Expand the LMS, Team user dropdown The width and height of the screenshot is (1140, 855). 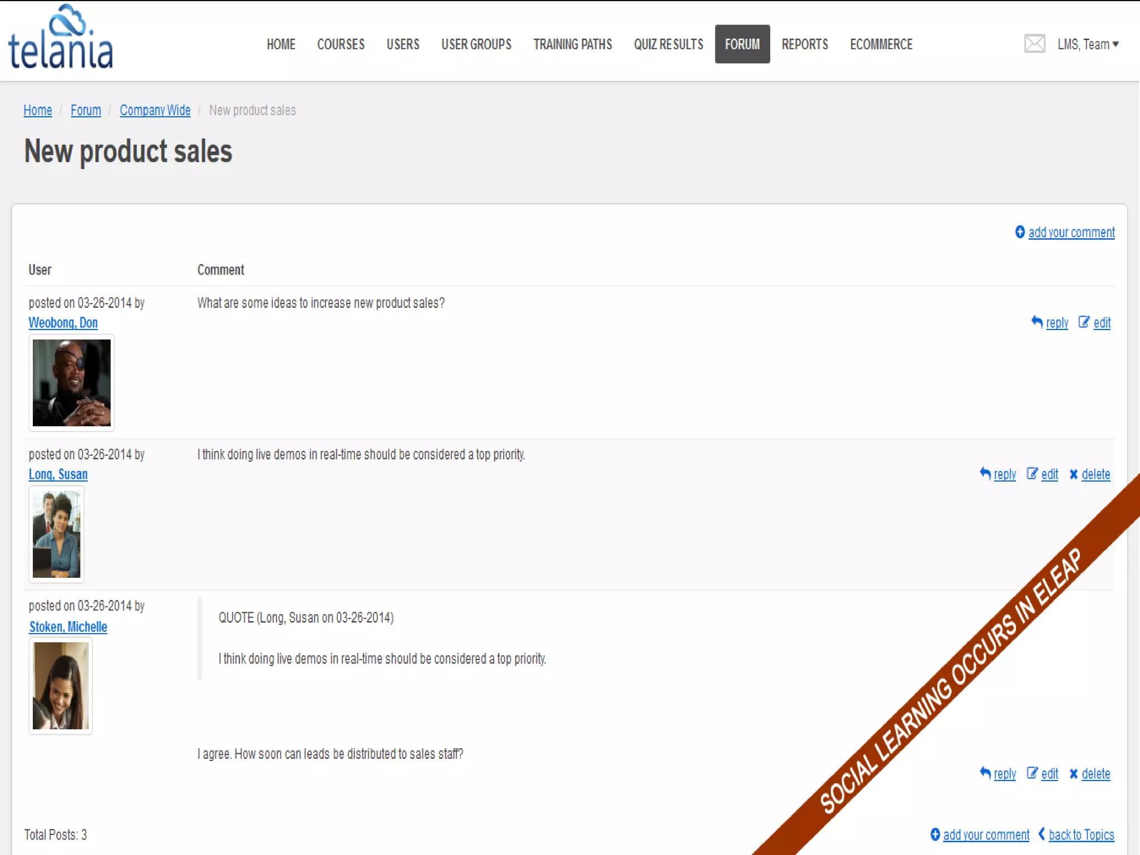(1088, 45)
